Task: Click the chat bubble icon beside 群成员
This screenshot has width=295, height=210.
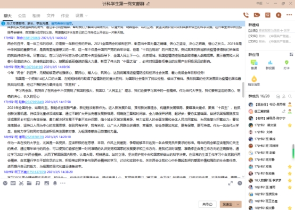Action: [x=278, y=96]
